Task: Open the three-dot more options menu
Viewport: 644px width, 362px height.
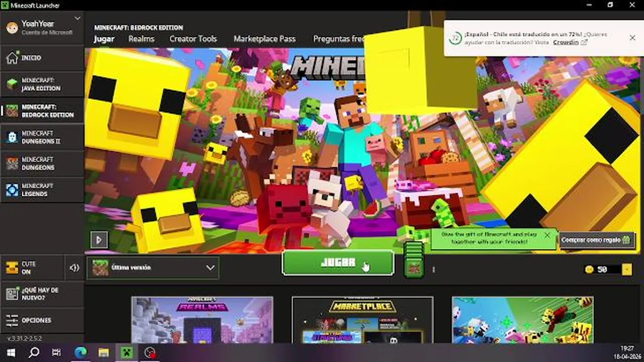Action: (434, 269)
